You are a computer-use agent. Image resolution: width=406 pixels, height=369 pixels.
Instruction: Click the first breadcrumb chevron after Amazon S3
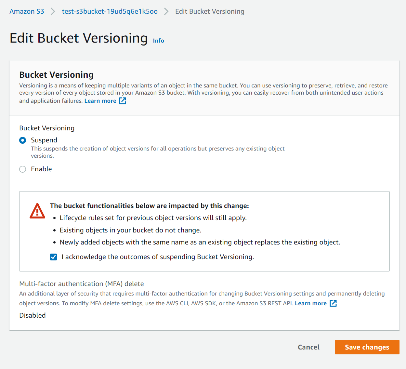pyautogui.click(x=53, y=11)
